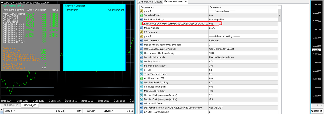The image size is (324, 114).
Task: Select the USDCHF,M5 chart tab
Action: click(30, 105)
